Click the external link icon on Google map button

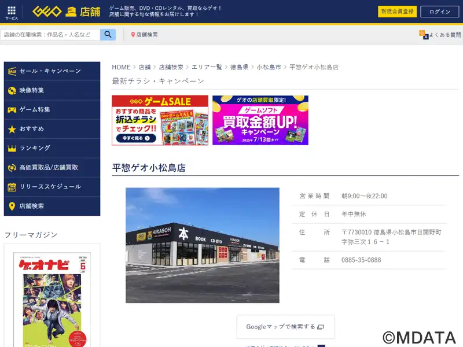coord(321,327)
